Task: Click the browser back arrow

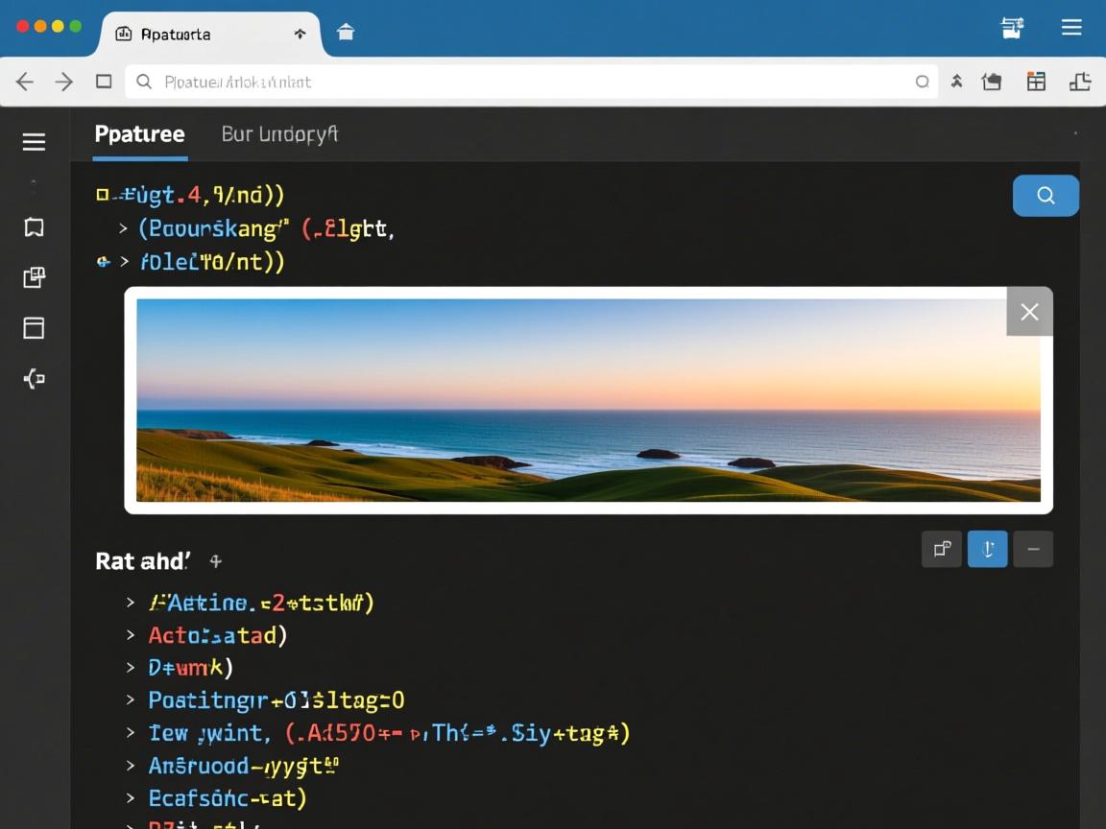Action: tap(25, 82)
